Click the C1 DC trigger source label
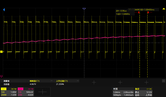 (x=149, y=89)
